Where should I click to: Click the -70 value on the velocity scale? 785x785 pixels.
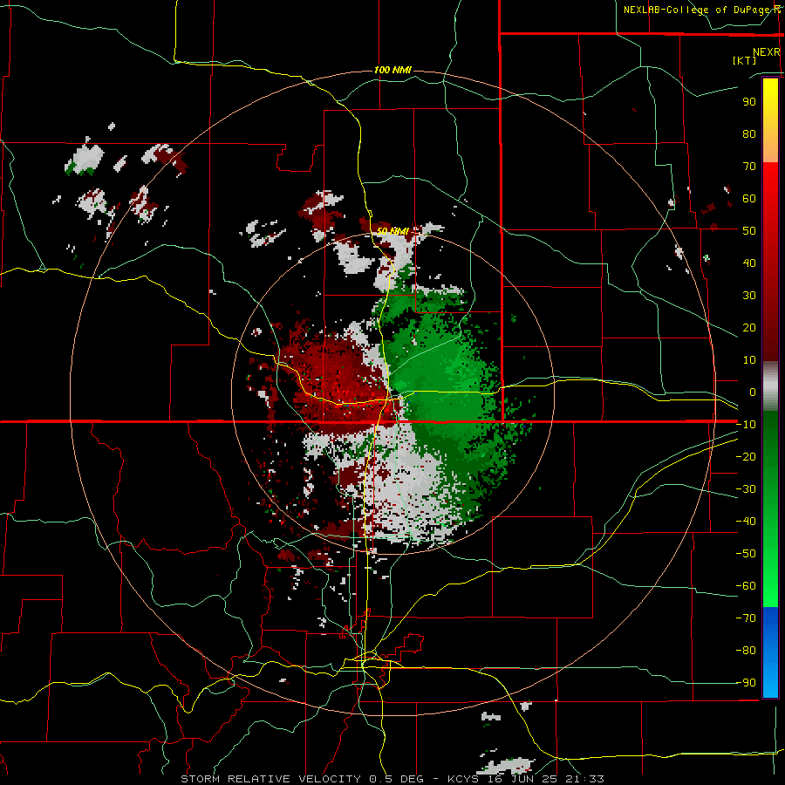(x=746, y=618)
